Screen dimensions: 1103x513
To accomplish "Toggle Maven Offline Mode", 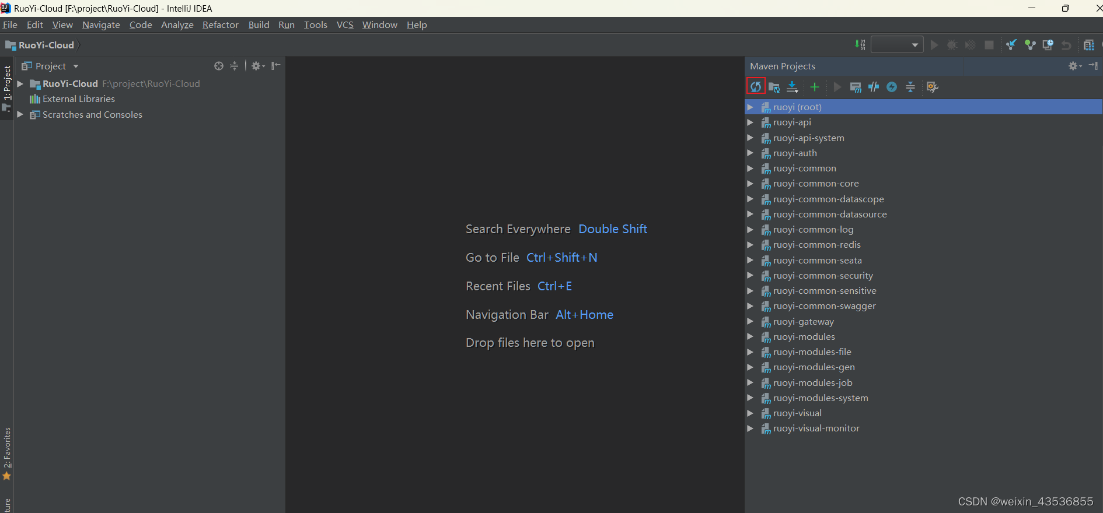I will point(874,87).
